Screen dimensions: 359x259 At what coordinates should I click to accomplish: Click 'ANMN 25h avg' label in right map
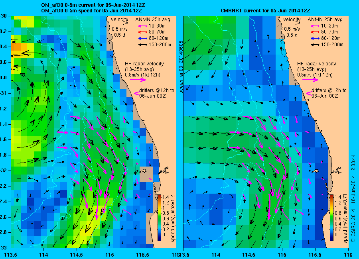click(325, 20)
